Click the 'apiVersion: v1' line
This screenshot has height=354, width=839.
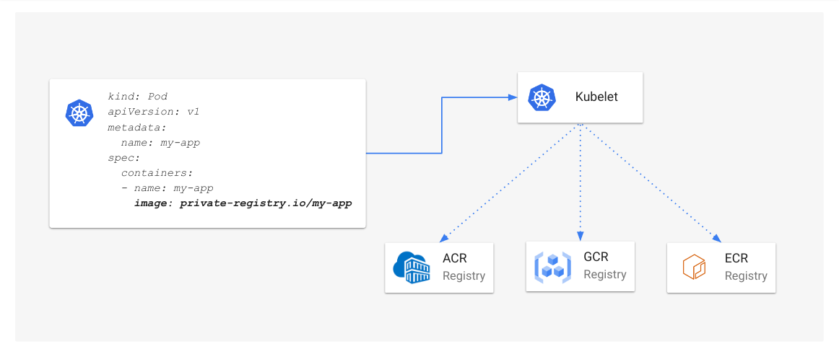pos(153,112)
